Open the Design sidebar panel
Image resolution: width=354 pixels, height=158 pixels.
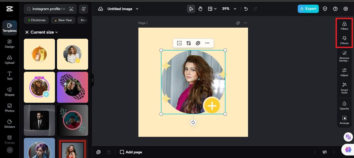click(10, 44)
